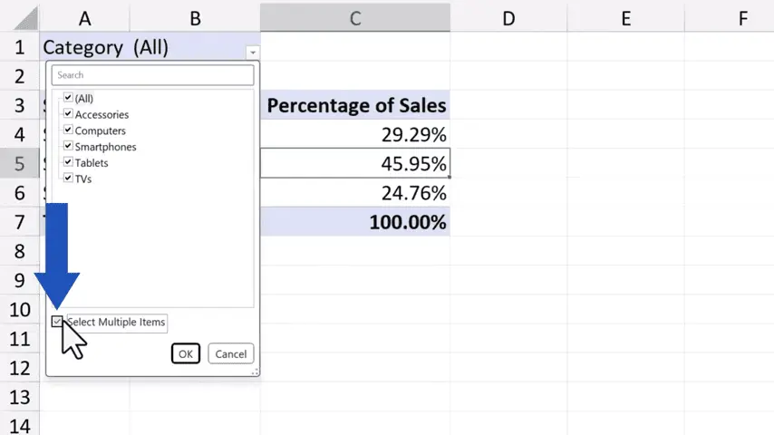Image resolution: width=774 pixels, height=435 pixels.
Task: Select column D header
Action: coord(508,17)
